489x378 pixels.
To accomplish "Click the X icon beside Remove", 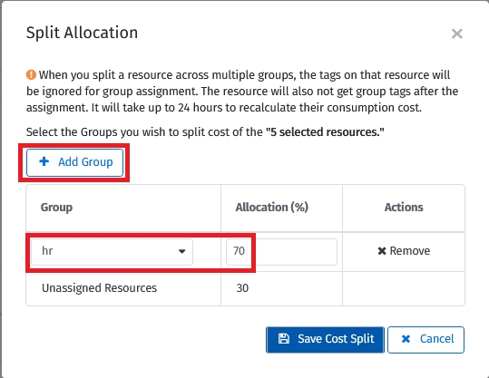I will tap(382, 251).
